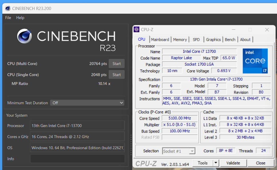Image resolution: width=277 pixels, height=170 pixels.
Task: Click the Multiplier value x 51.0
Action: [x=180, y=124]
